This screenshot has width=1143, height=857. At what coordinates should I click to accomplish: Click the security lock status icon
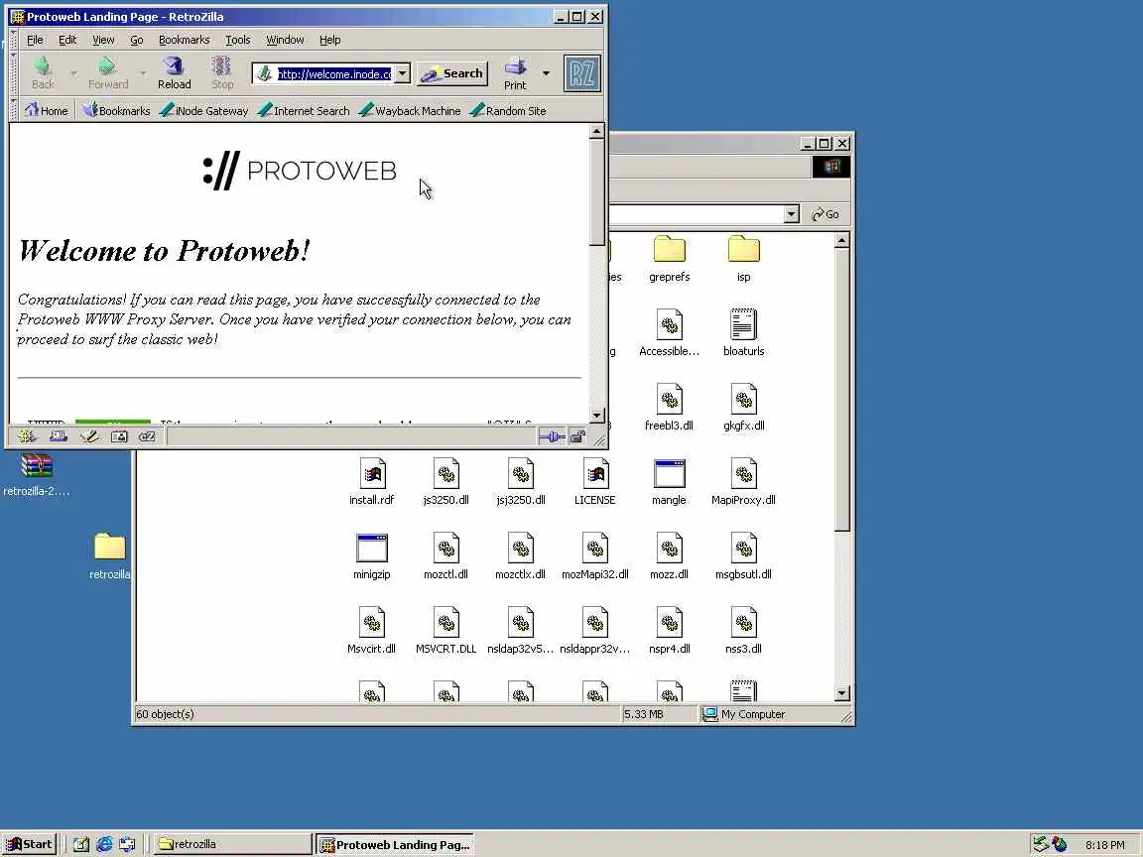(577, 436)
